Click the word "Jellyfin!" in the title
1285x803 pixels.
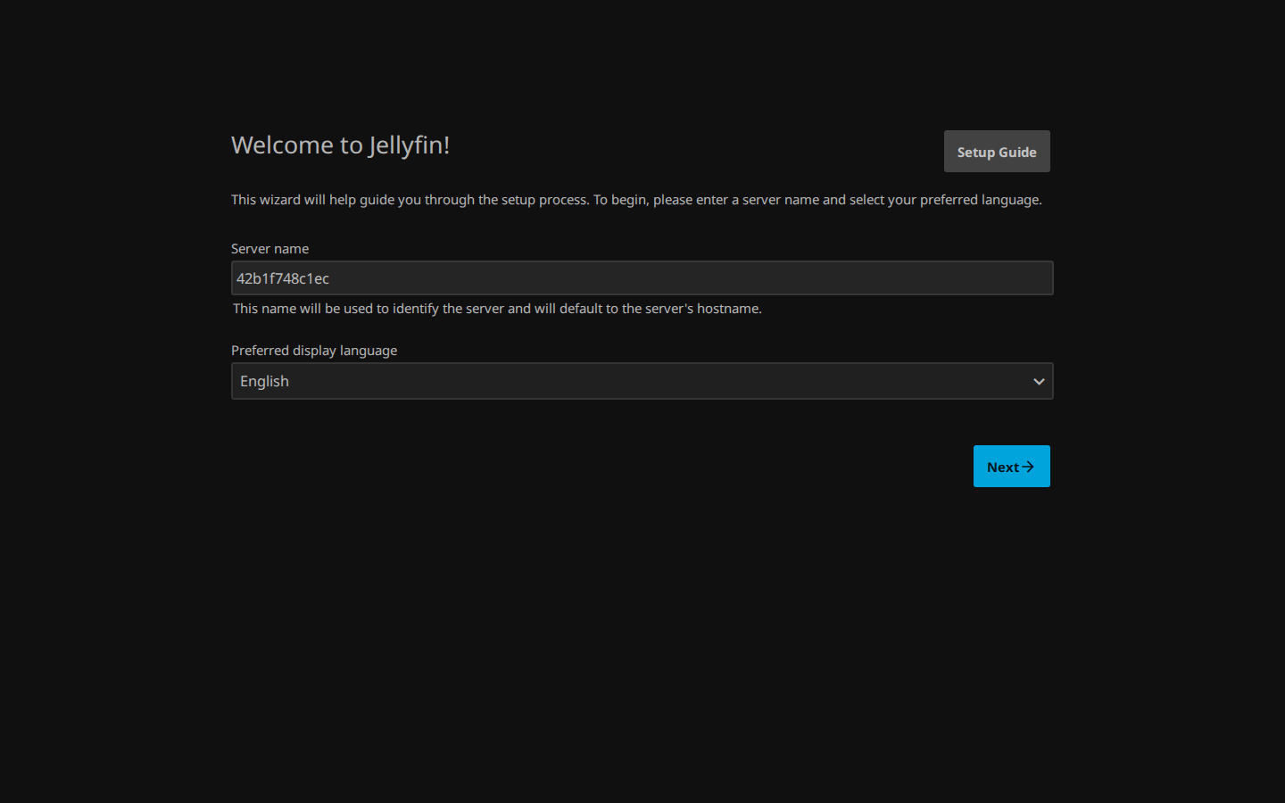point(409,145)
